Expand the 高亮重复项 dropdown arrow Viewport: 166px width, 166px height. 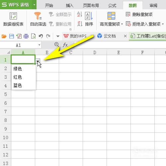click(x=122, y=24)
